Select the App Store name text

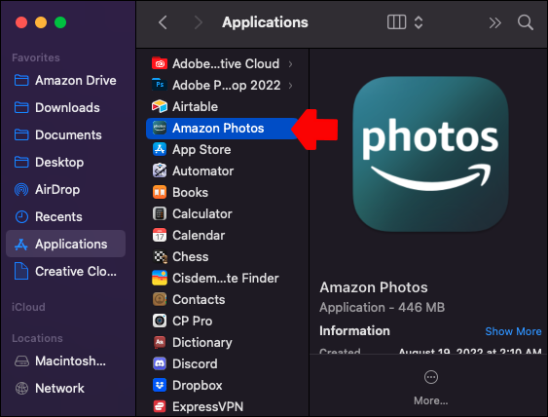(x=201, y=150)
